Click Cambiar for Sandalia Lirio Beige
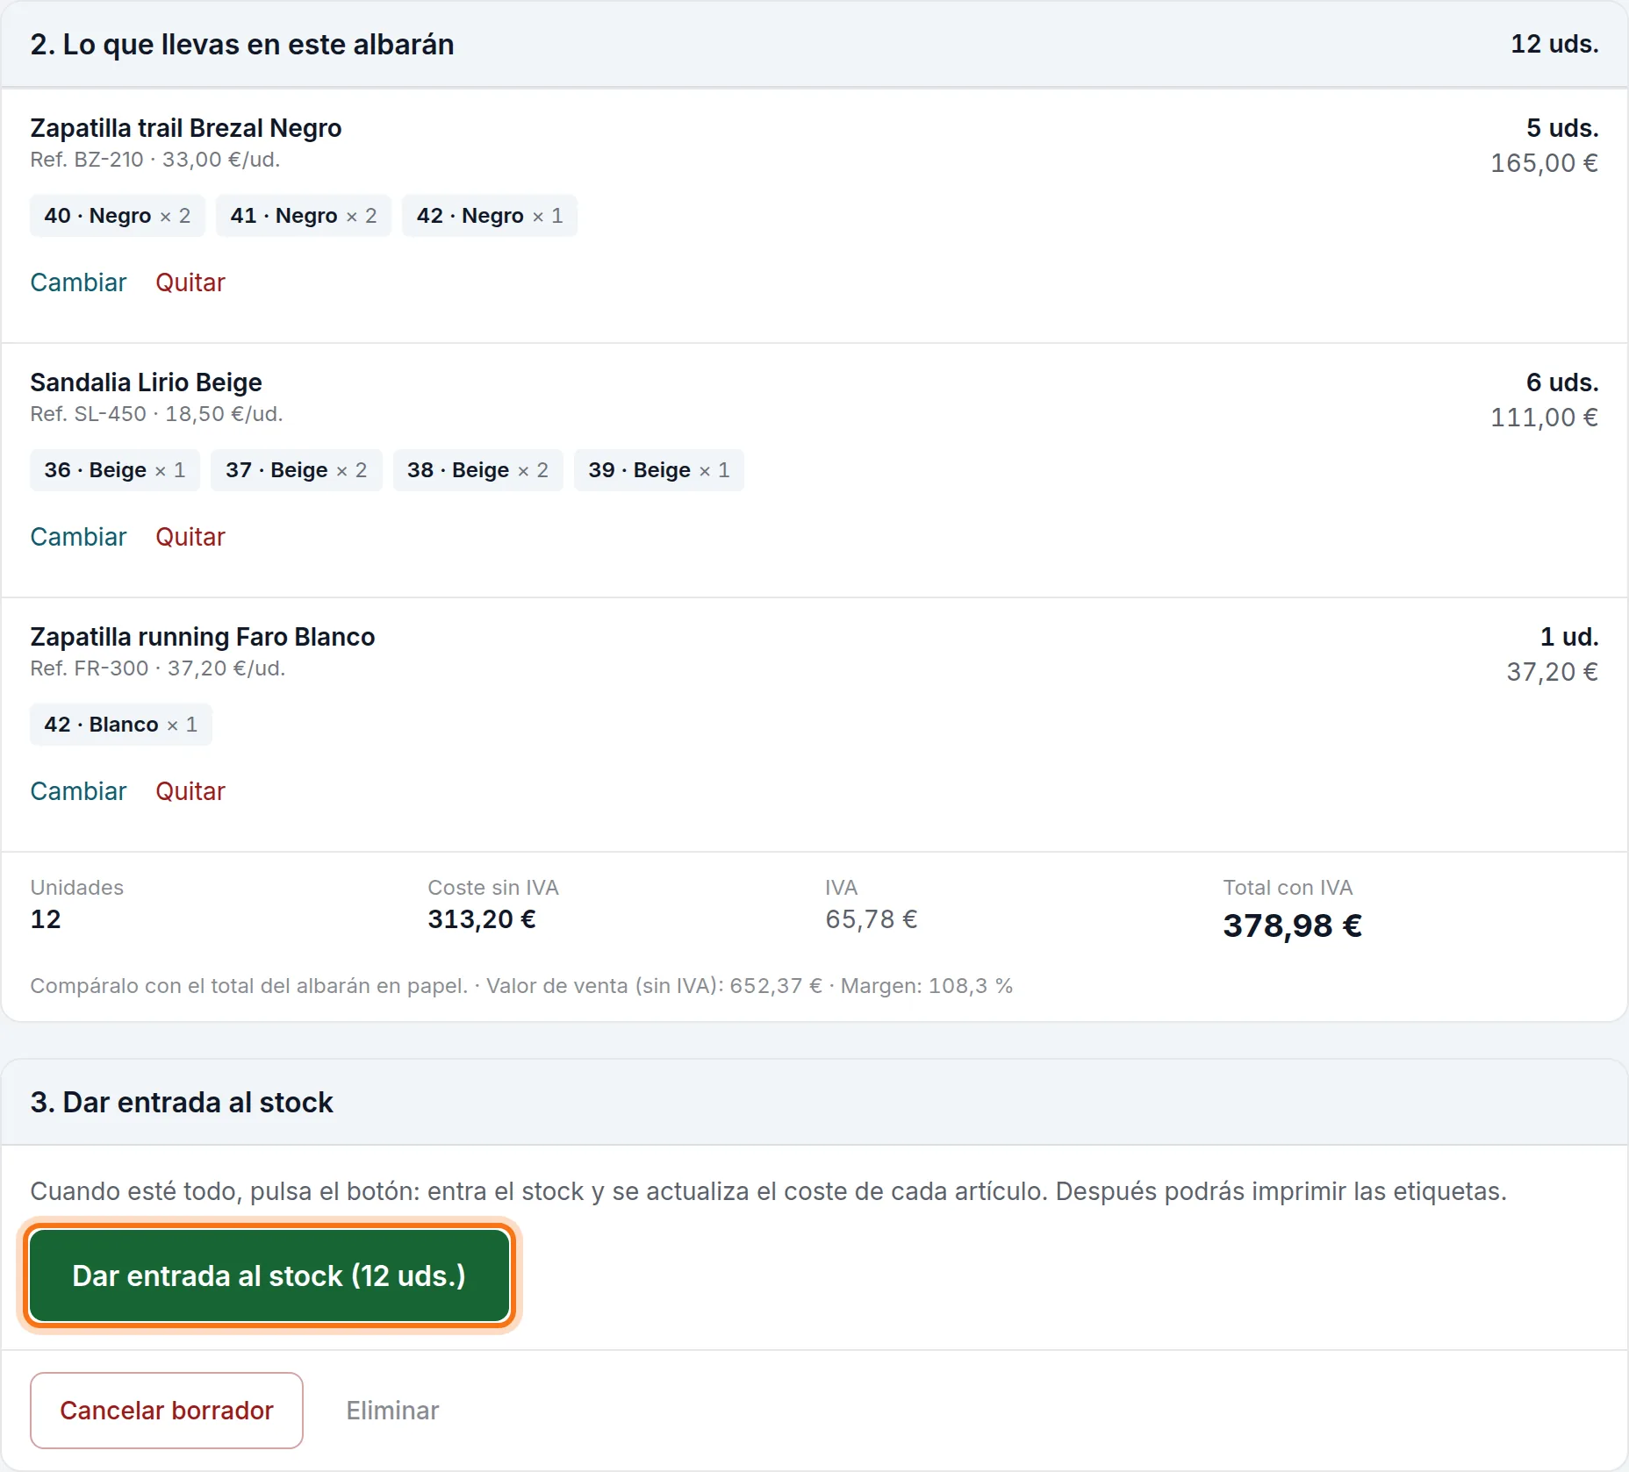This screenshot has width=1629, height=1472. tap(78, 537)
